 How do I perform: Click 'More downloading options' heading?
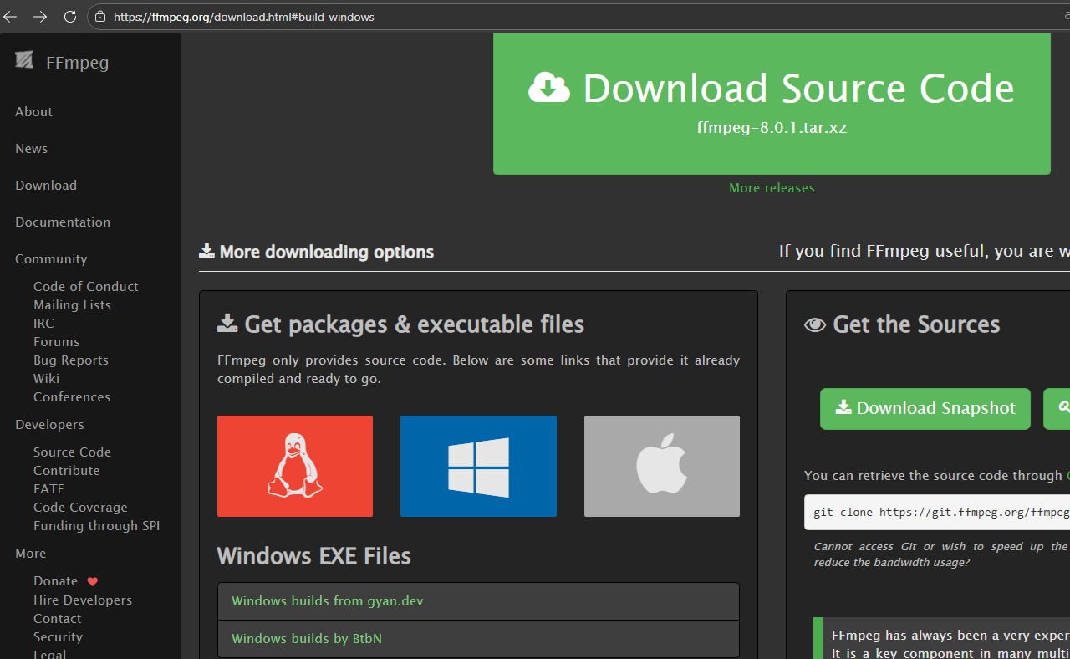317,252
